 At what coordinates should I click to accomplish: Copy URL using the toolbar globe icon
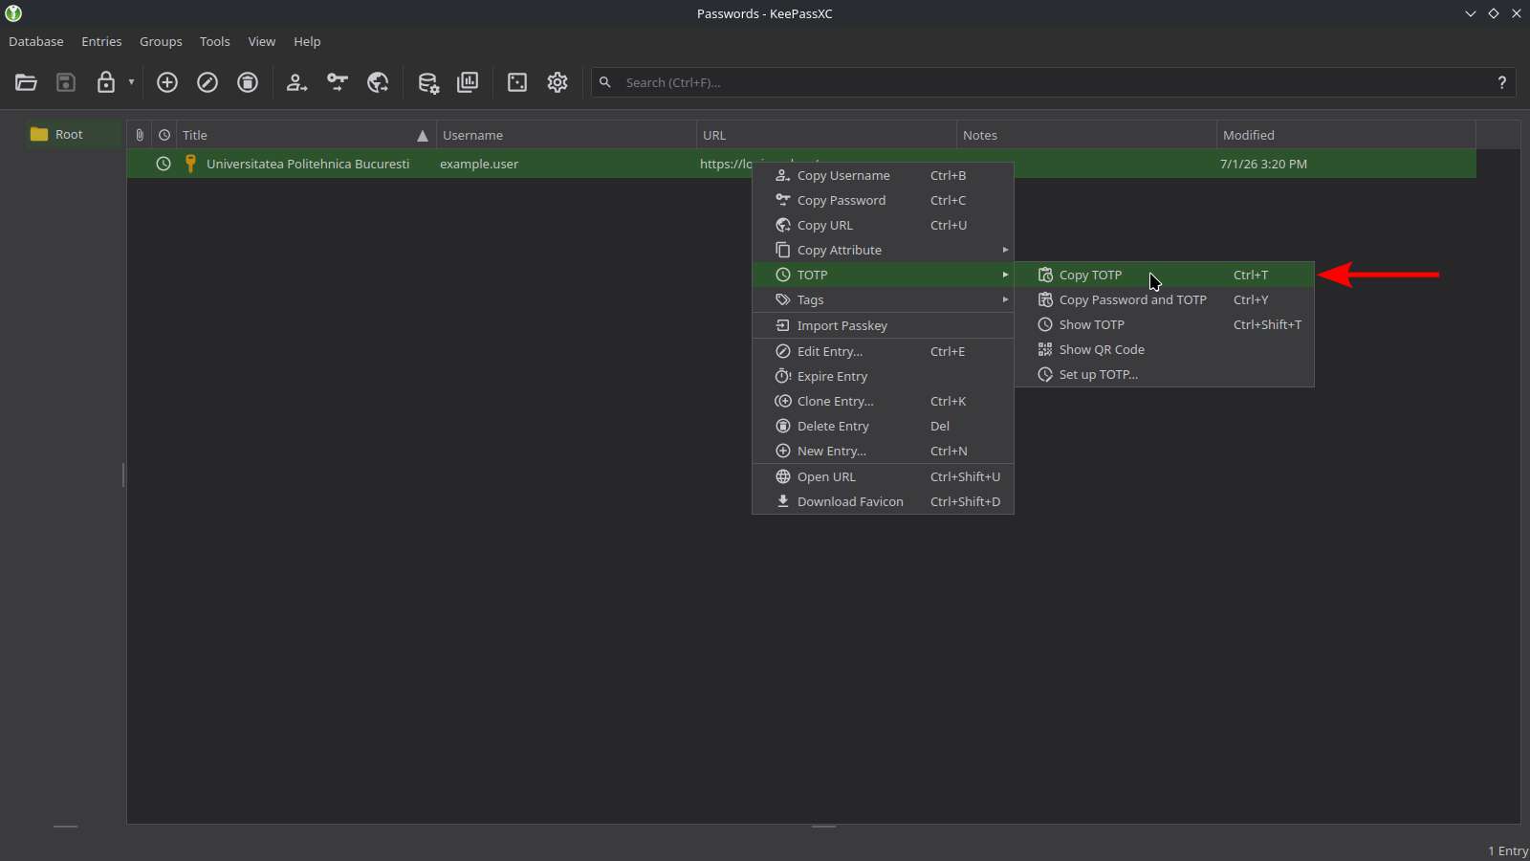pyautogui.click(x=378, y=82)
